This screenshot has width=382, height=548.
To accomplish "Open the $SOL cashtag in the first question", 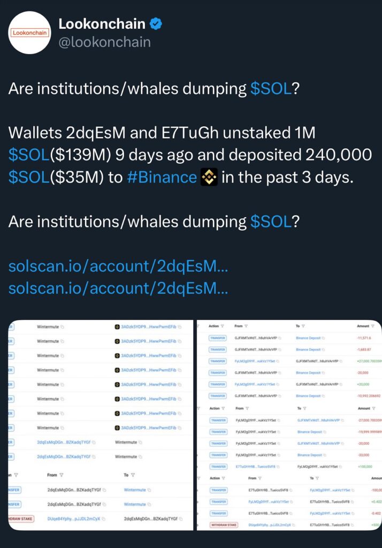I will [271, 89].
